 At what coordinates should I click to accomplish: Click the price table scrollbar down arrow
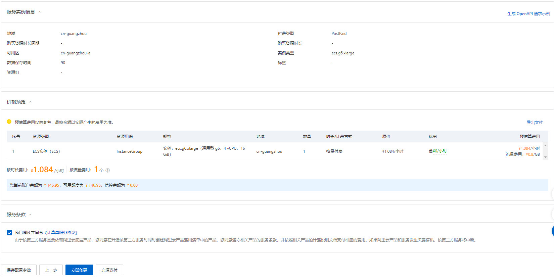pyautogui.click(x=545, y=157)
